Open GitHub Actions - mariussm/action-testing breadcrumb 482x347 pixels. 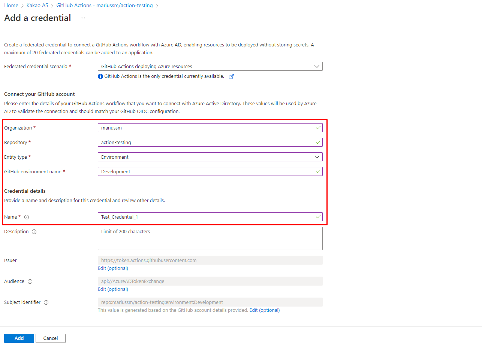(104, 5)
